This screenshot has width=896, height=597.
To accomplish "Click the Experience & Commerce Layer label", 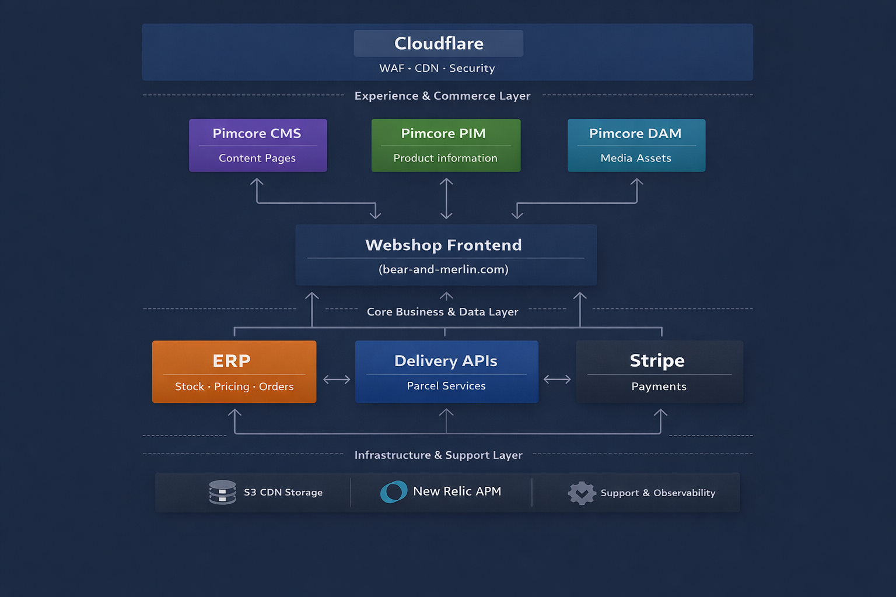I will click(442, 96).
